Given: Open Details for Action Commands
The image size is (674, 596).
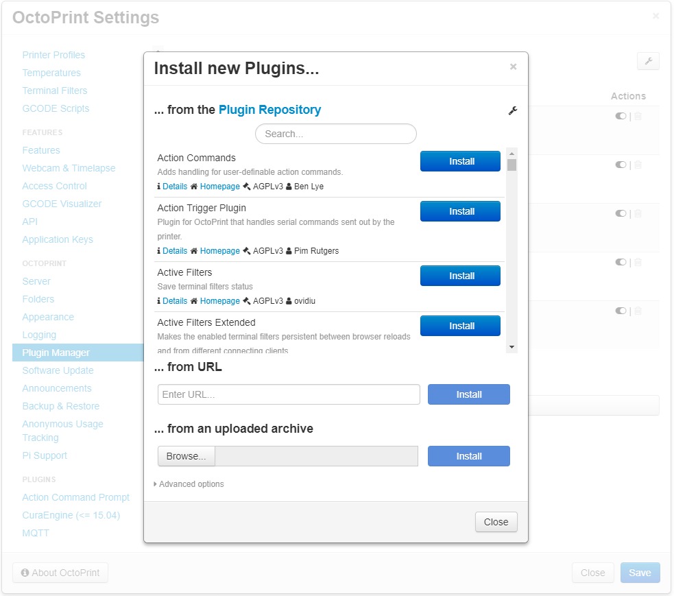Looking at the screenshot, I should pyautogui.click(x=175, y=186).
